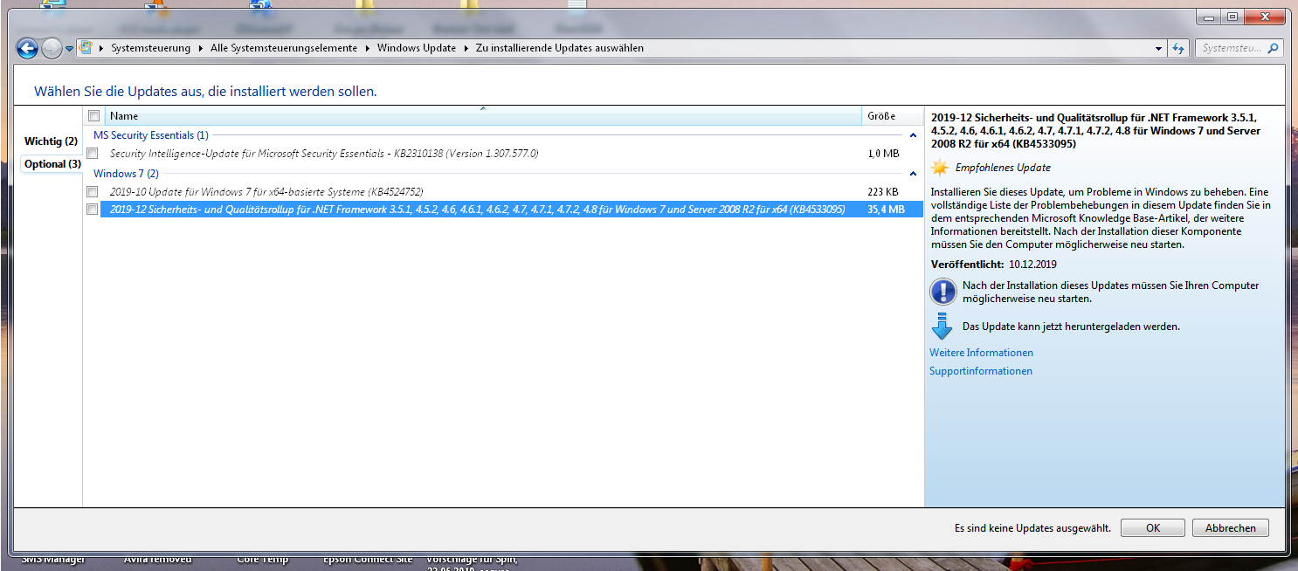Click the search magnifier icon
1298x571 pixels.
[x=1274, y=48]
